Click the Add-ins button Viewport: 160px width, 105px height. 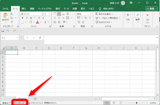pyautogui.click(x=147, y=18)
